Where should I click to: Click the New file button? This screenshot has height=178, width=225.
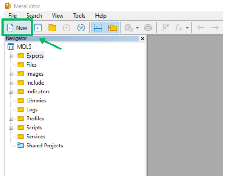(17, 28)
